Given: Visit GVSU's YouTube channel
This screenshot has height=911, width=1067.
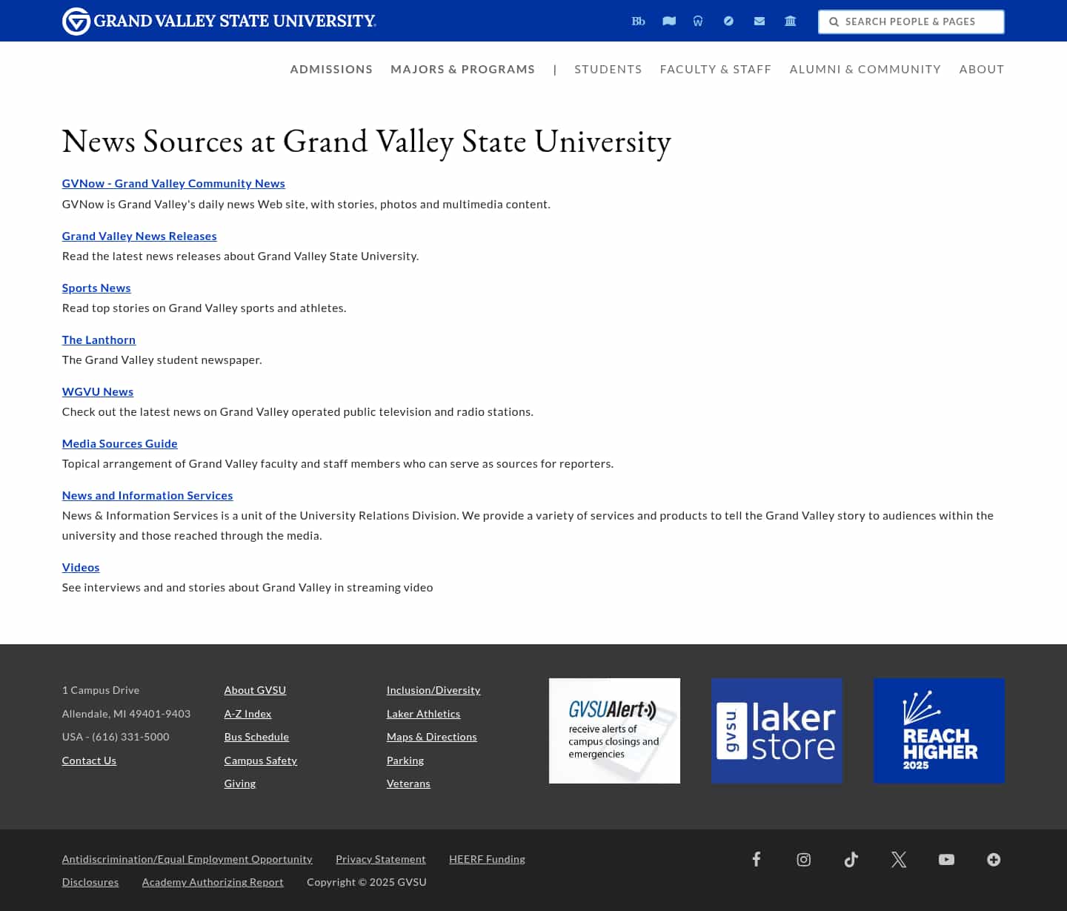Looking at the screenshot, I should pos(946,859).
